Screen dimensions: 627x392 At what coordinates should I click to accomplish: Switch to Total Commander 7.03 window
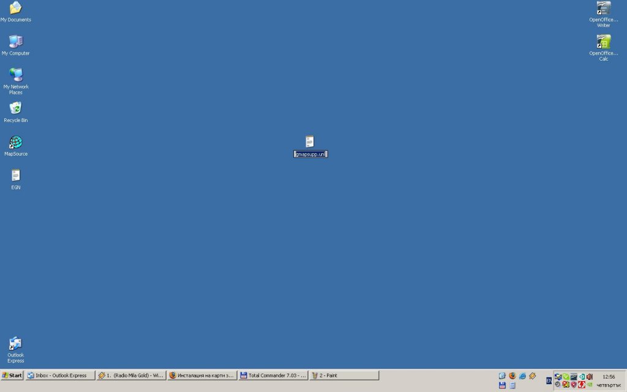point(273,375)
